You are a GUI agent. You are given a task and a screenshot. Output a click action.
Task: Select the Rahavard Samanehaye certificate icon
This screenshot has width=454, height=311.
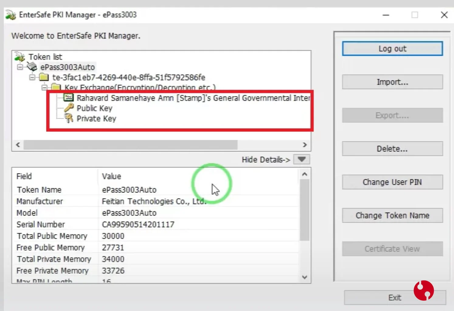tap(68, 97)
